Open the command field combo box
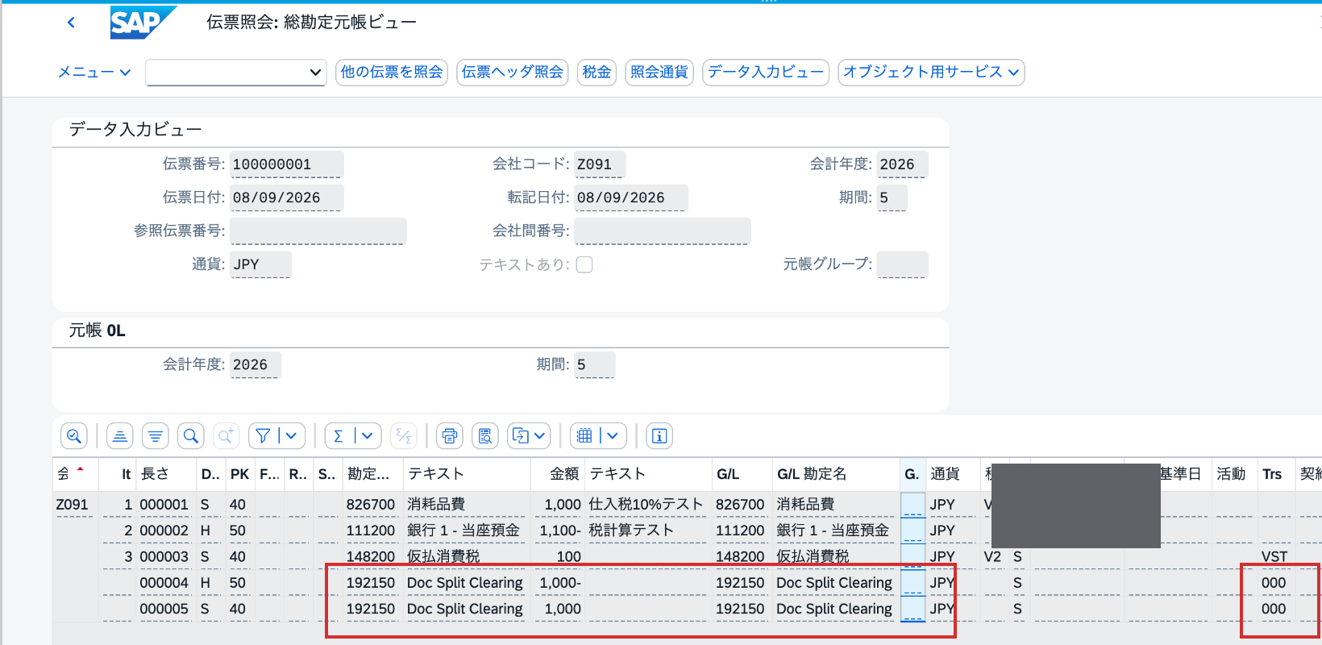The height and width of the screenshot is (645, 1322). 236,73
